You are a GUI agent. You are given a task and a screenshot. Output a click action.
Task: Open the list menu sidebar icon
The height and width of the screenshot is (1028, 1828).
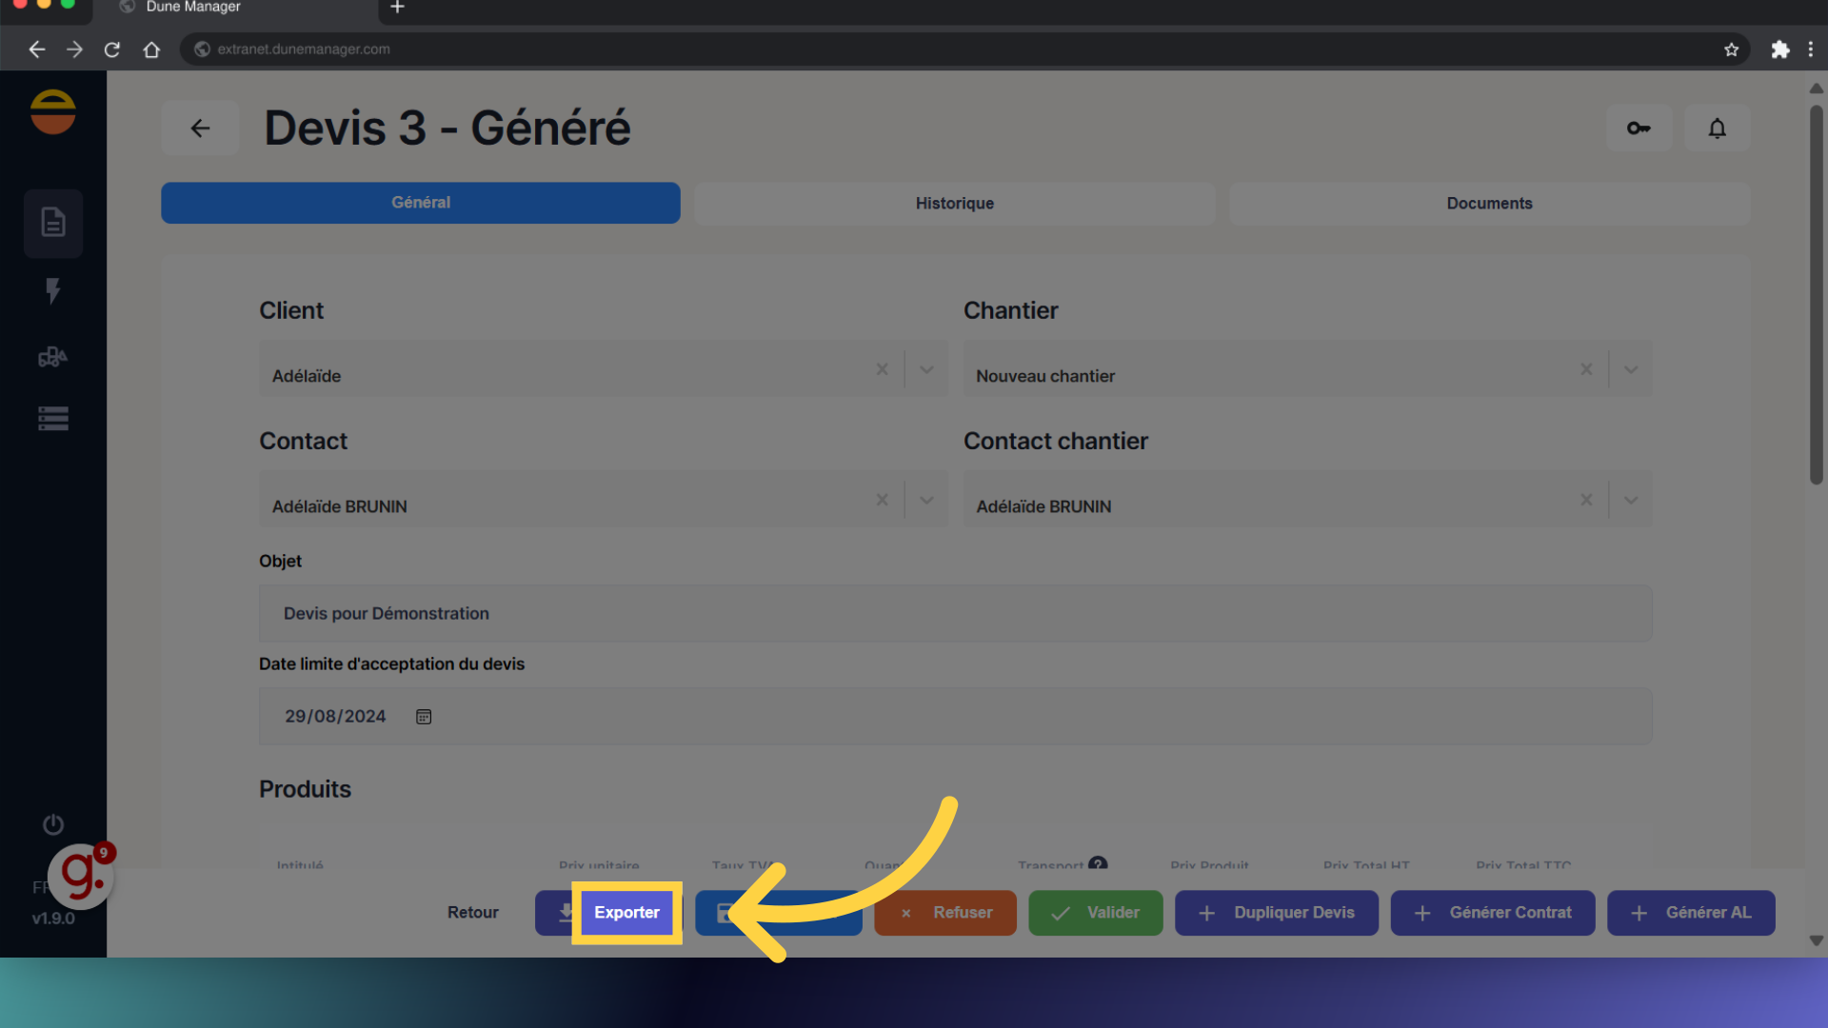tap(53, 419)
